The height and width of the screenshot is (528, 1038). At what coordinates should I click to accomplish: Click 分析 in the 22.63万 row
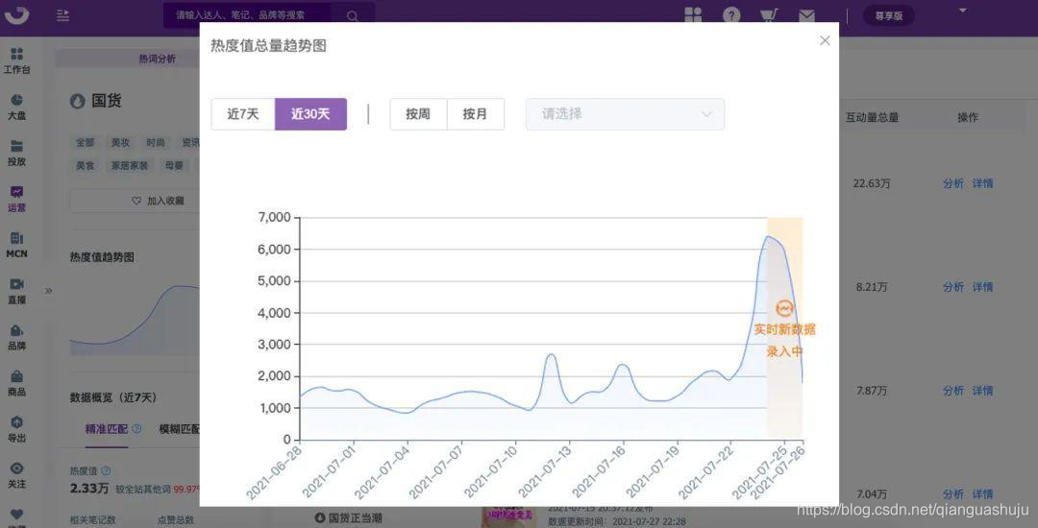coord(953,183)
